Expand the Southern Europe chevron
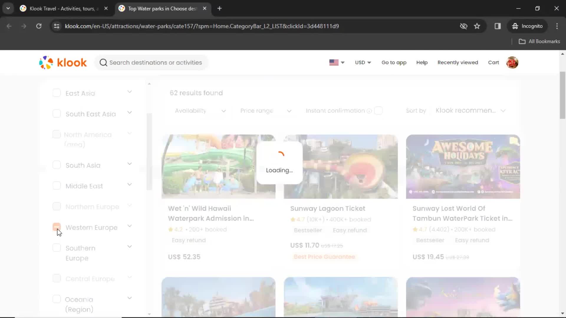The height and width of the screenshot is (318, 566). (129, 246)
